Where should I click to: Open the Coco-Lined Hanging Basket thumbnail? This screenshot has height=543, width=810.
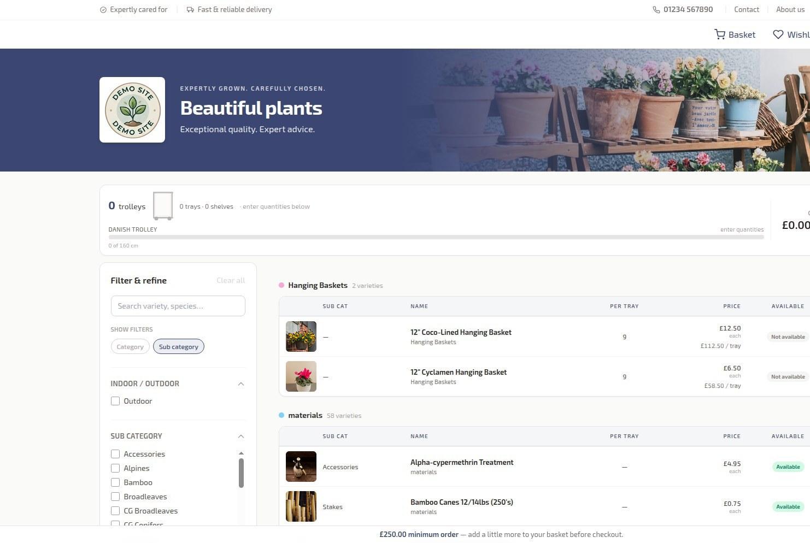[x=301, y=337]
